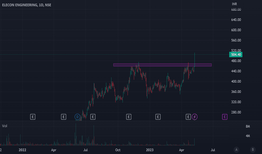Screen dimensions: 262x154
Task: Click the 2022 time axis label
Action: tap(22, 150)
